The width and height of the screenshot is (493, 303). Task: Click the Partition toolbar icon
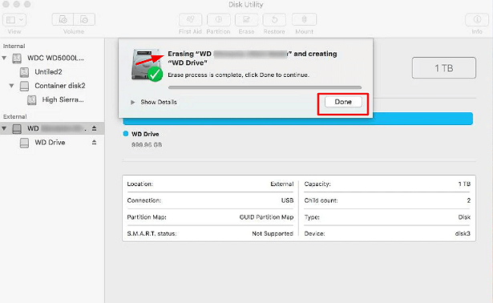click(x=219, y=20)
